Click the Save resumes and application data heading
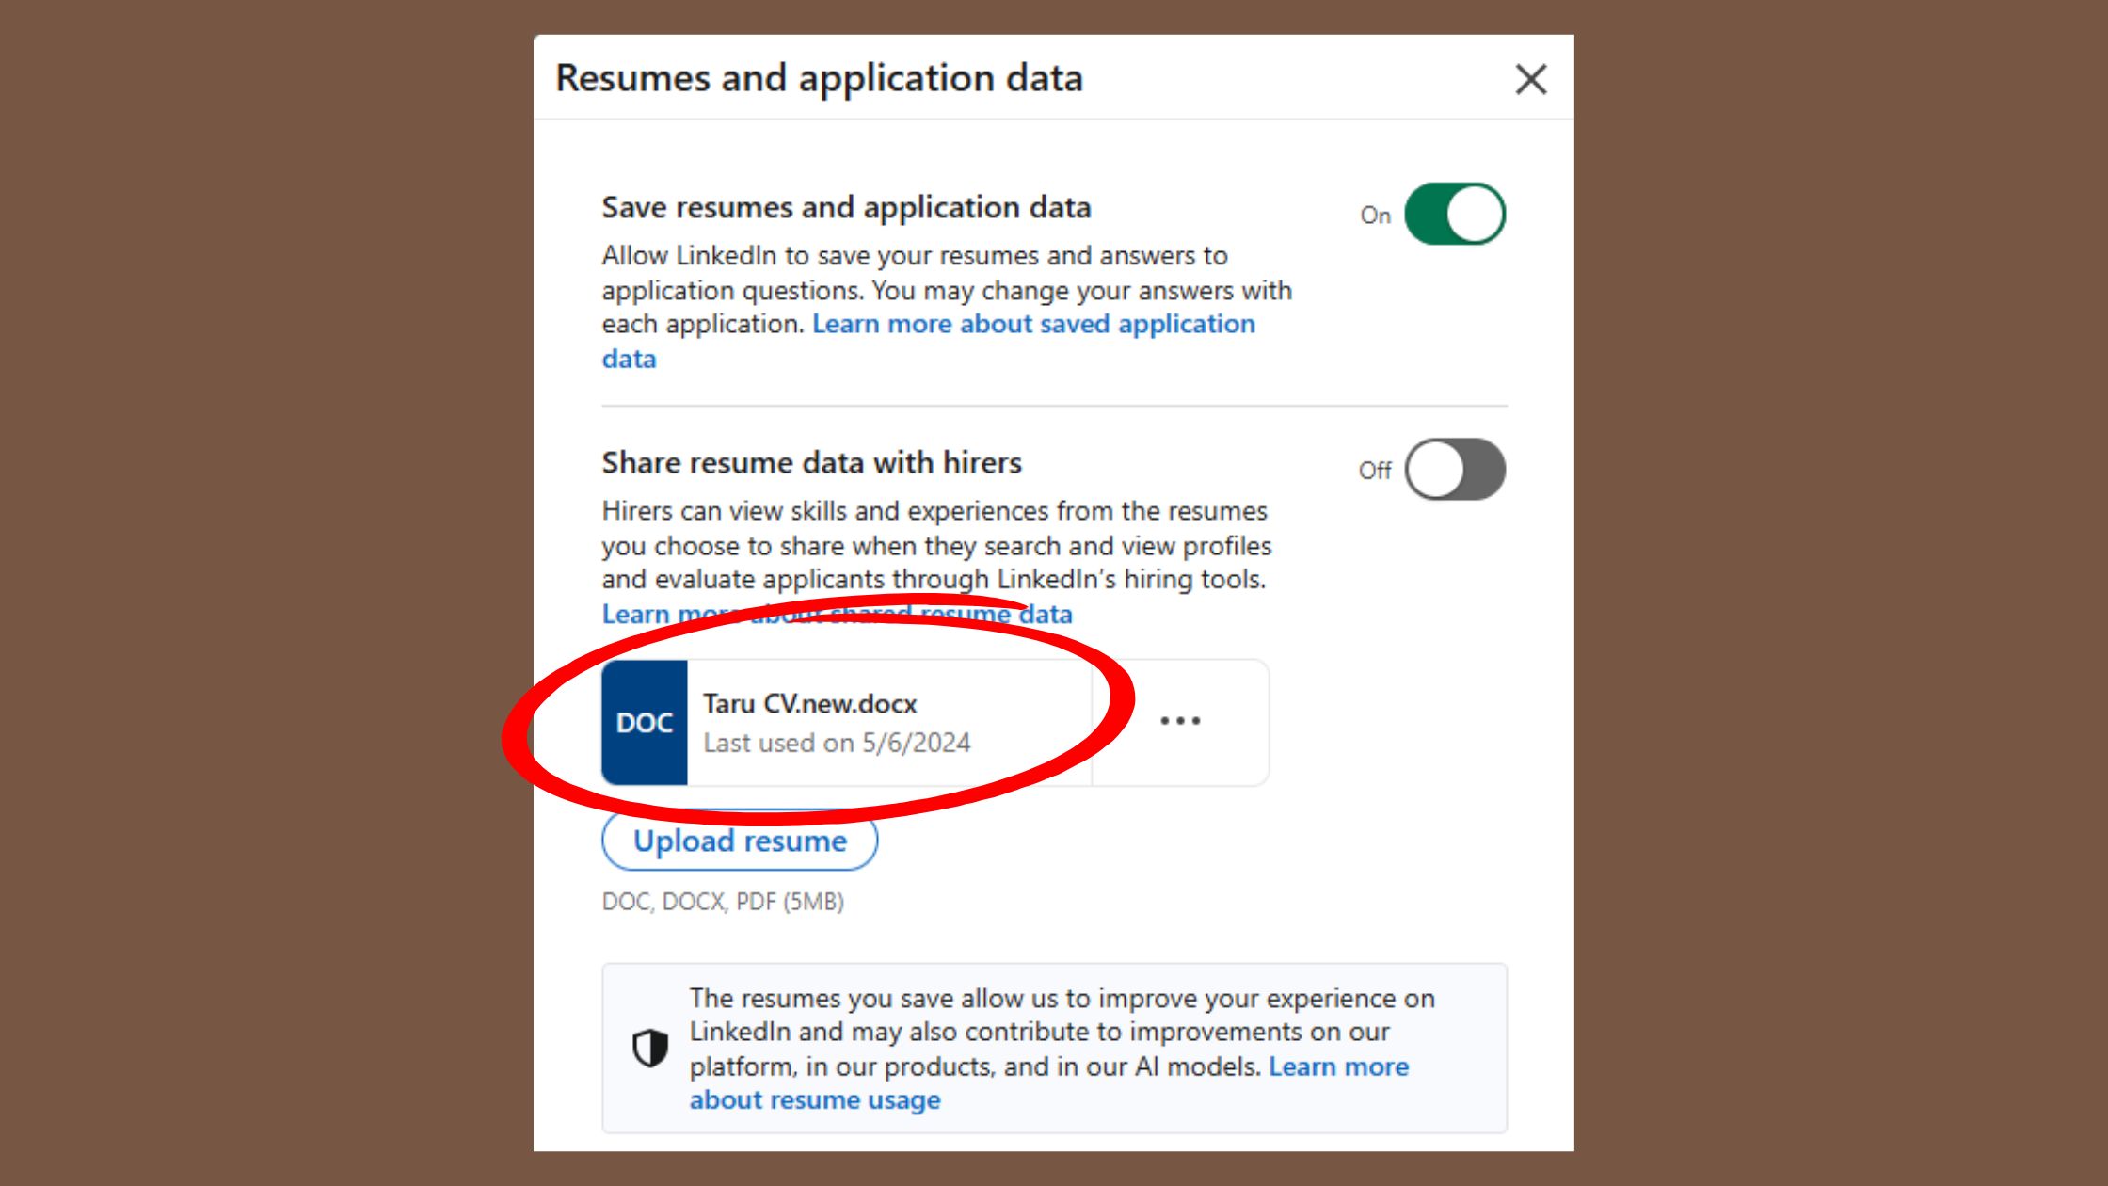 [846, 207]
